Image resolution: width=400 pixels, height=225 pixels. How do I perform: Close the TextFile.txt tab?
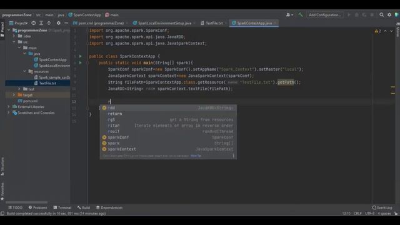pyautogui.click(x=226, y=23)
